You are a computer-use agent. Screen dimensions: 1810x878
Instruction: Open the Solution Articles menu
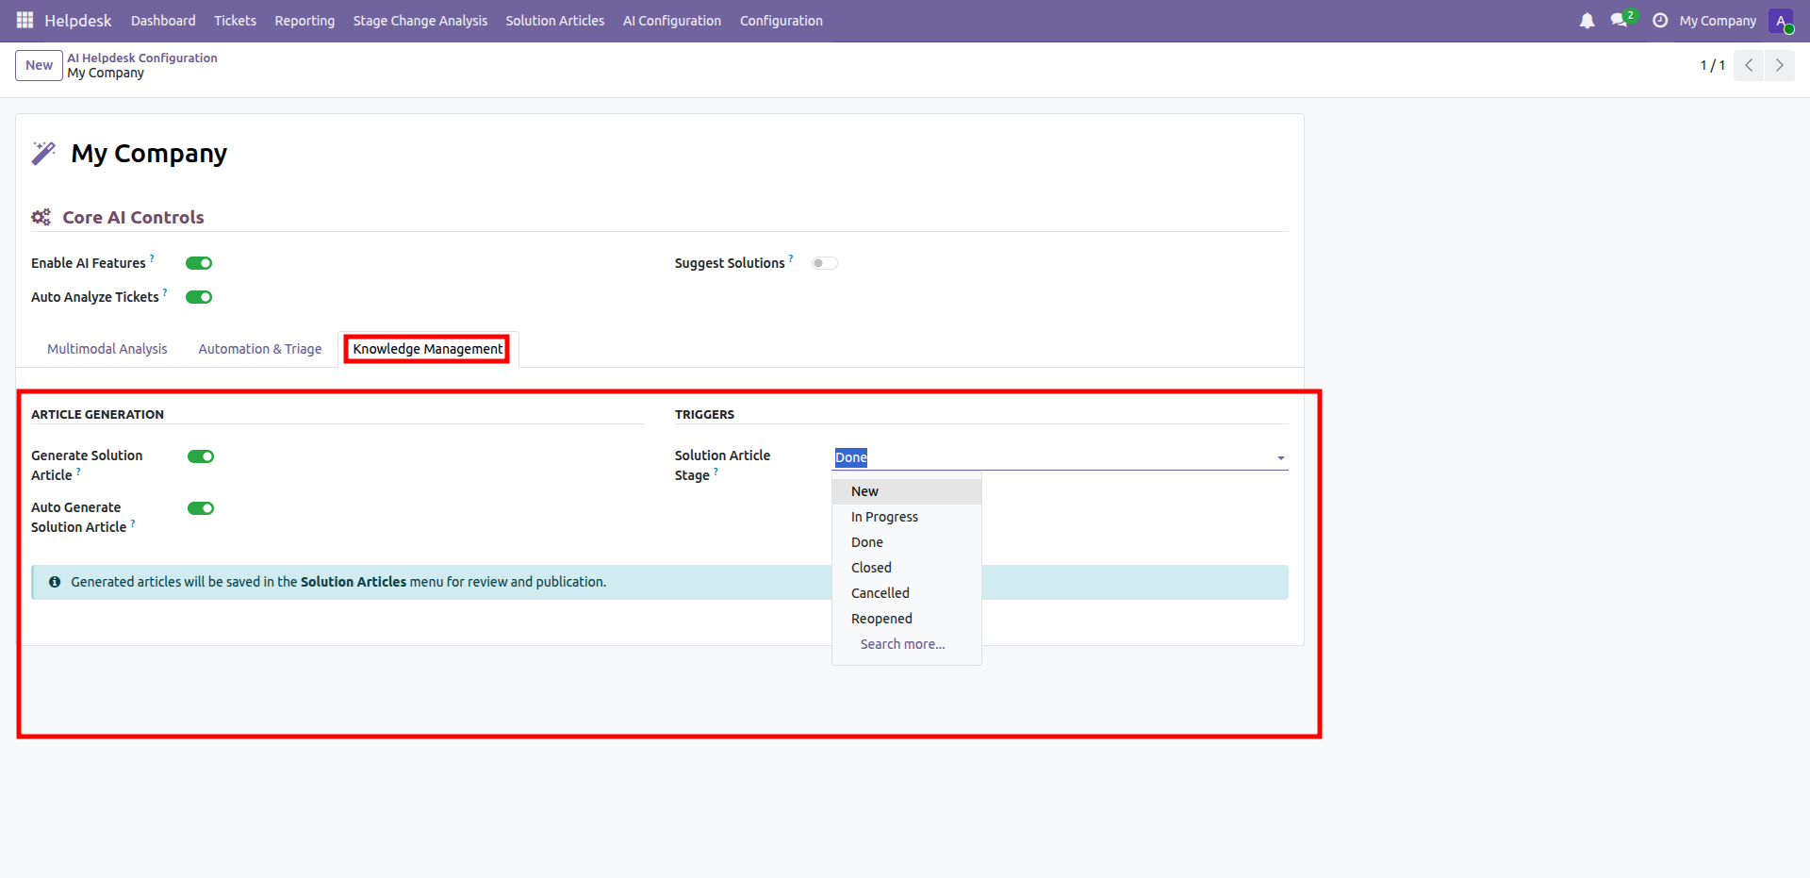[555, 21]
